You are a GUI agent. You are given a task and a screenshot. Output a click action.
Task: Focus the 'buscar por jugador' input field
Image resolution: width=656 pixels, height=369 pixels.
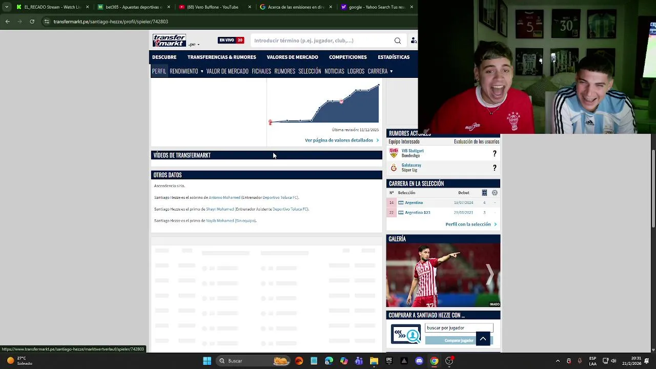(x=459, y=328)
